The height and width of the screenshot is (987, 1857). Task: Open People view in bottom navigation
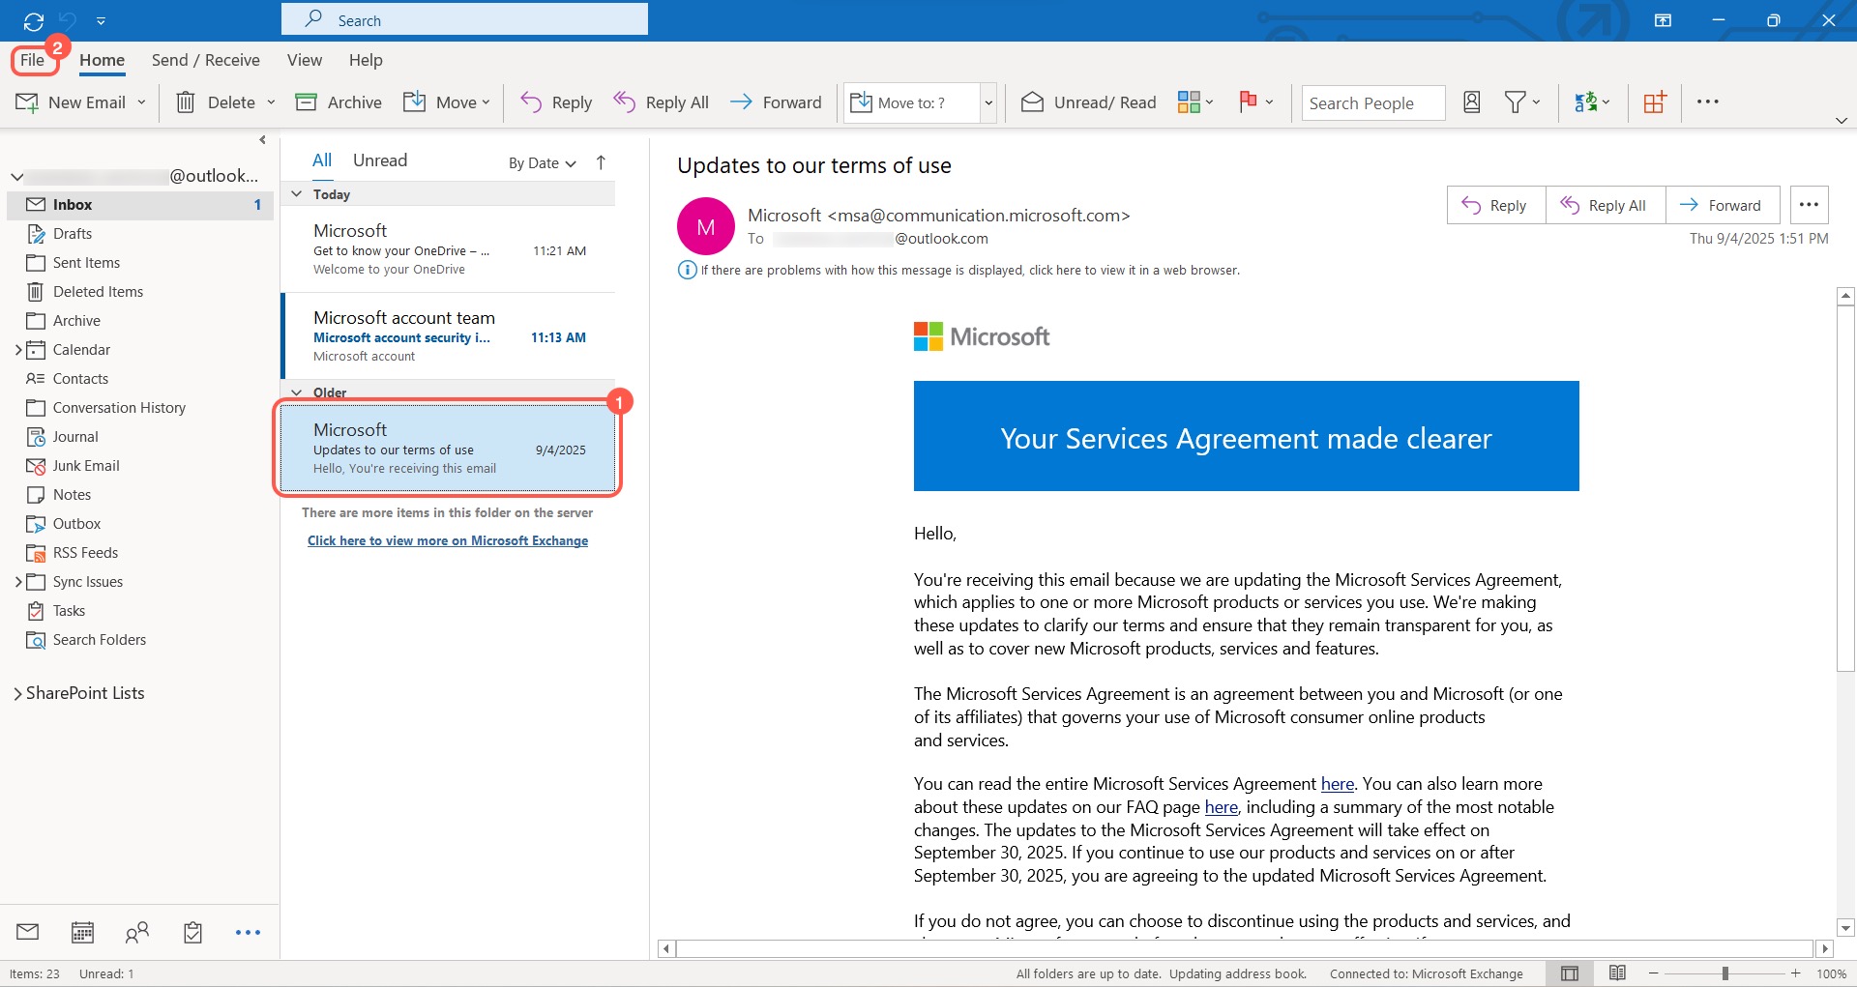click(x=137, y=932)
